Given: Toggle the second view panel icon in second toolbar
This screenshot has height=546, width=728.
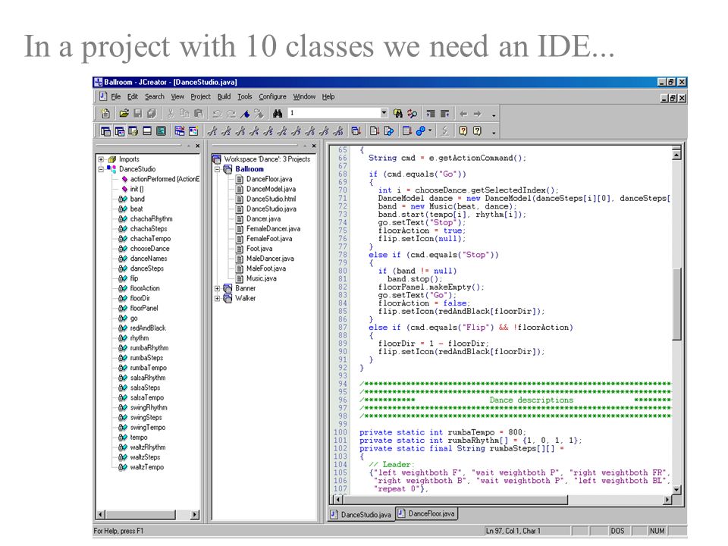Looking at the screenshot, I should [119, 131].
